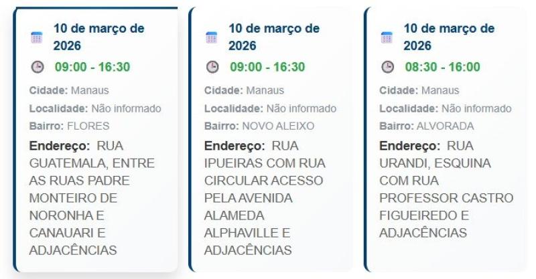
Task: Click the Bairro: FLORES label
Action: tap(70, 126)
